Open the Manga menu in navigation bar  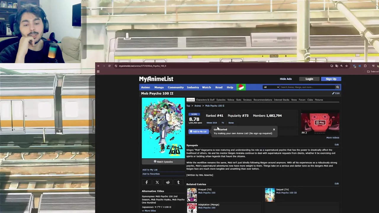(x=159, y=87)
